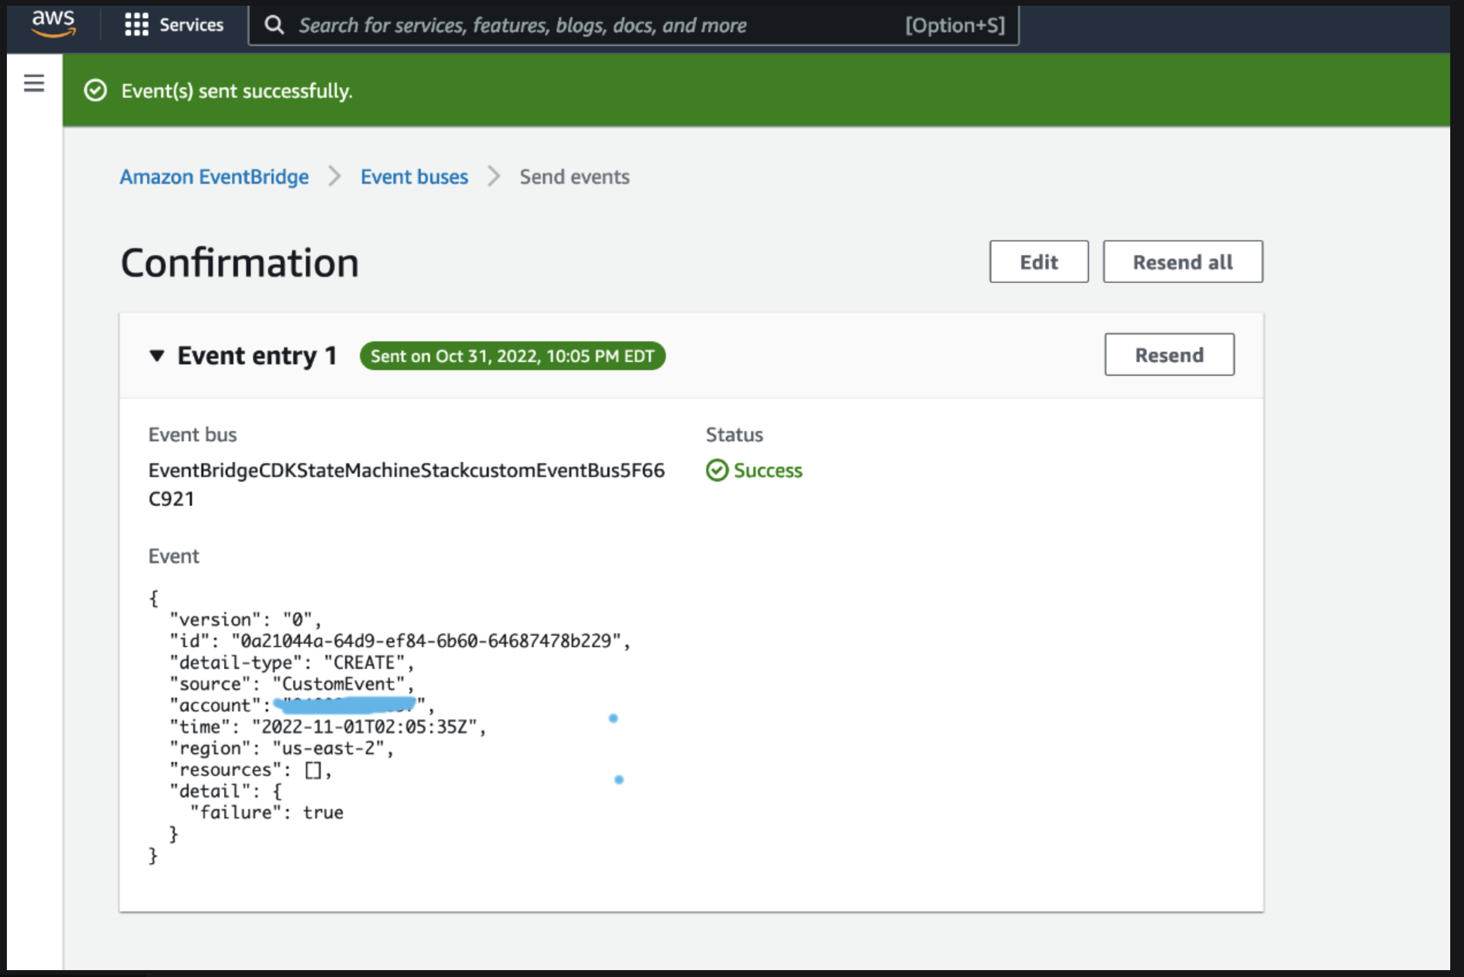Select the event bus name text
This screenshot has height=977, width=1464.
(407, 484)
